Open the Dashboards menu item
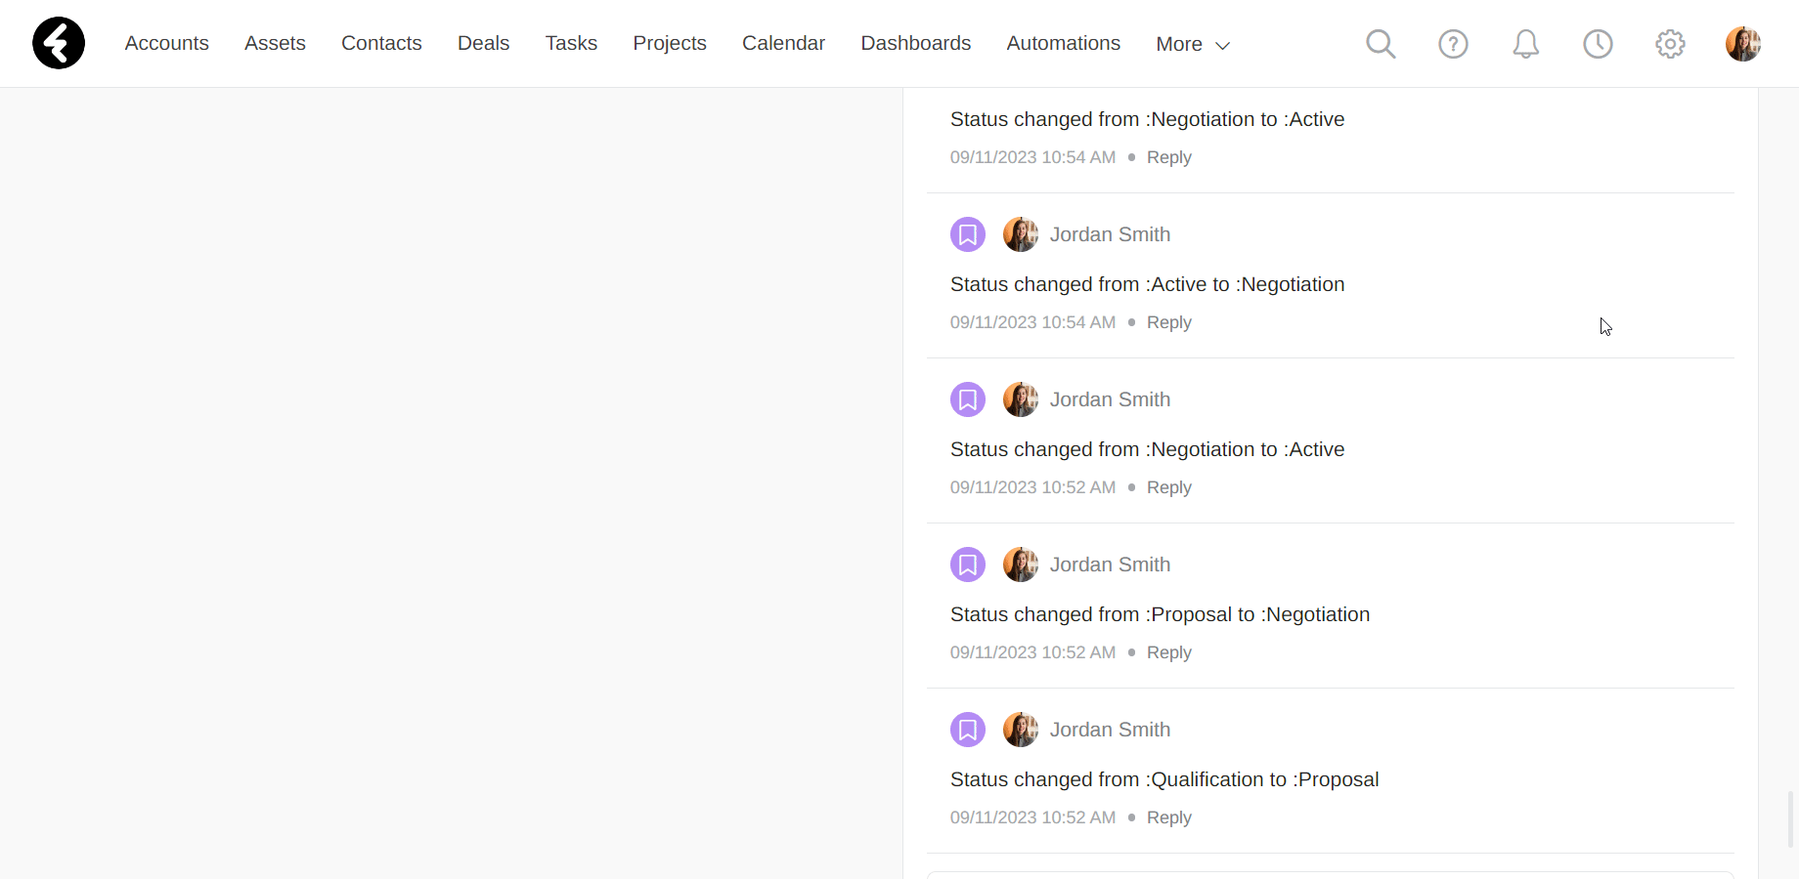The width and height of the screenshot is (1799, 879). (x=916, y=43)
